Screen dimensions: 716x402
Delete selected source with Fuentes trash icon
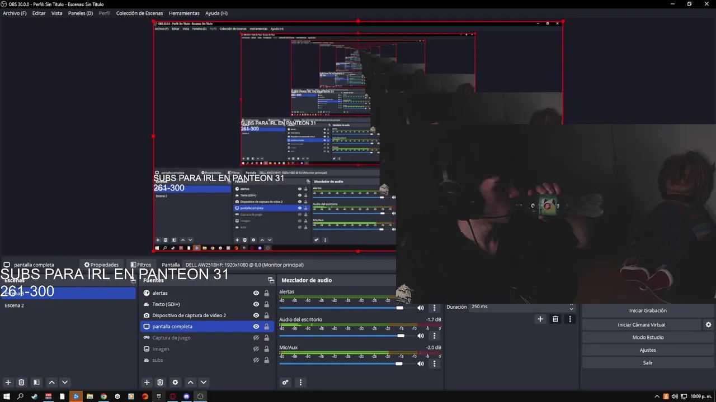point(160,382)
